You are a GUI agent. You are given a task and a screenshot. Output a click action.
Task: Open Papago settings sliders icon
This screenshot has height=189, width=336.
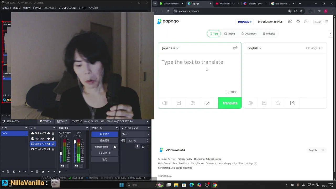tap(306, 22)
